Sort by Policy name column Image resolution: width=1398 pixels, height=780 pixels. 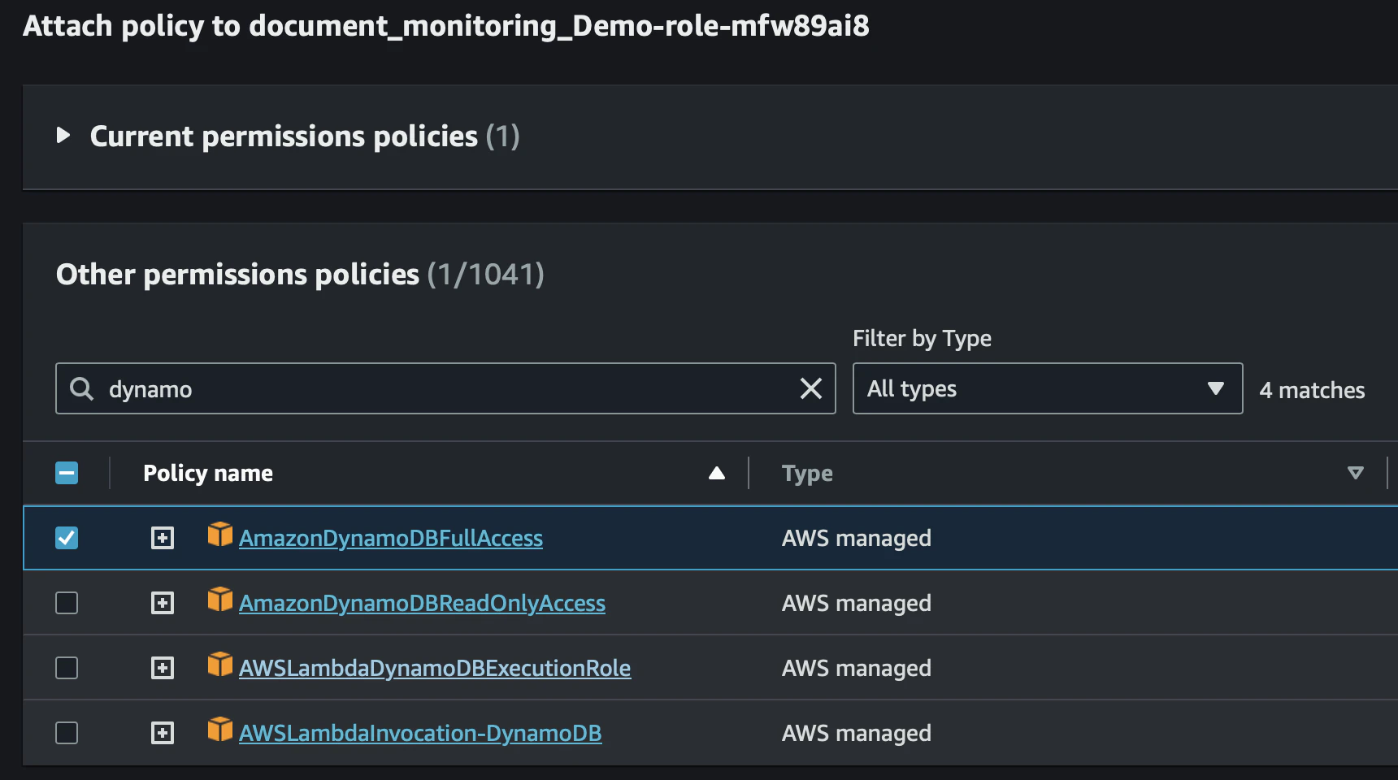coord(716,473)
